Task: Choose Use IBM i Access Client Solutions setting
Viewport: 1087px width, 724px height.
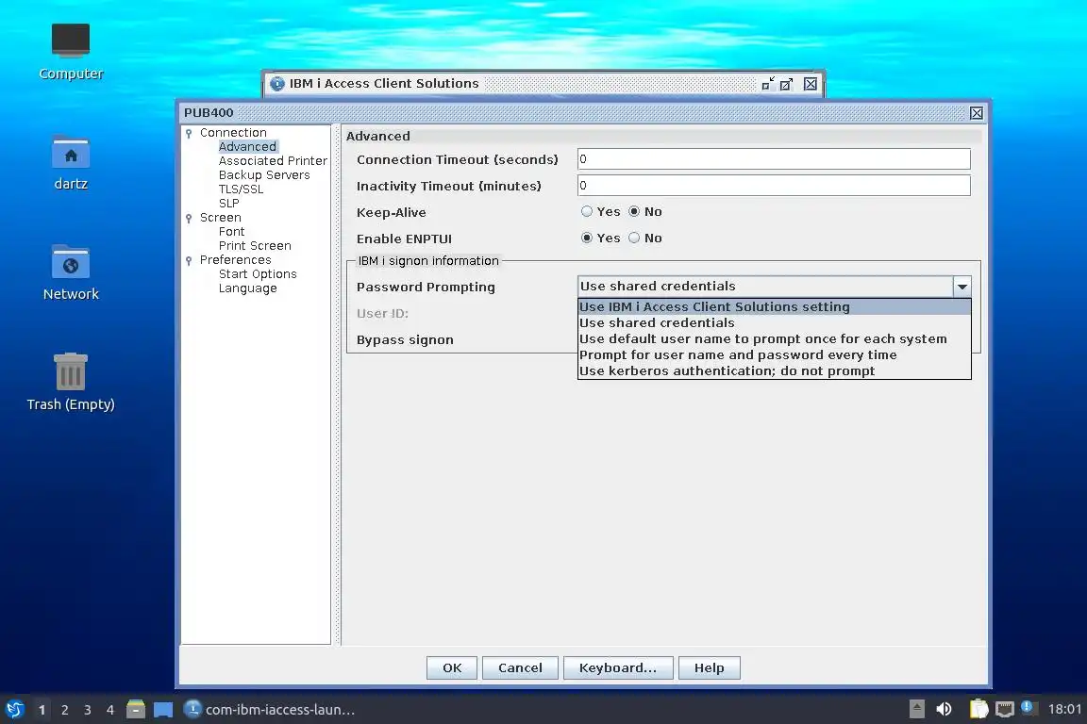Action: pyautogui.click(x=775, y=307)
